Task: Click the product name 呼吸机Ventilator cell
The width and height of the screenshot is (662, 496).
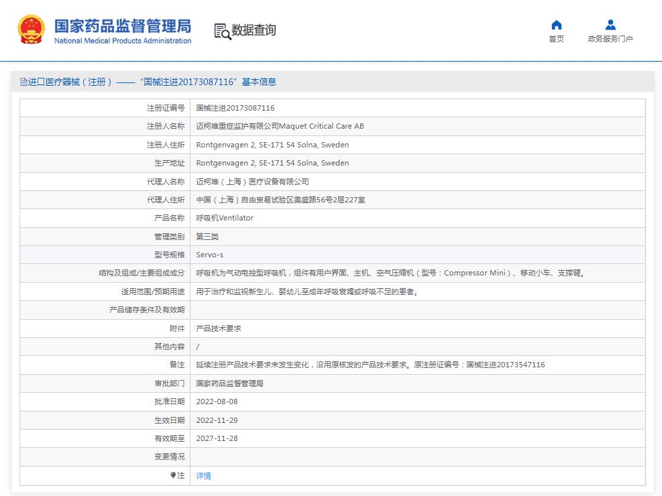Action: (x=225, y=218)
